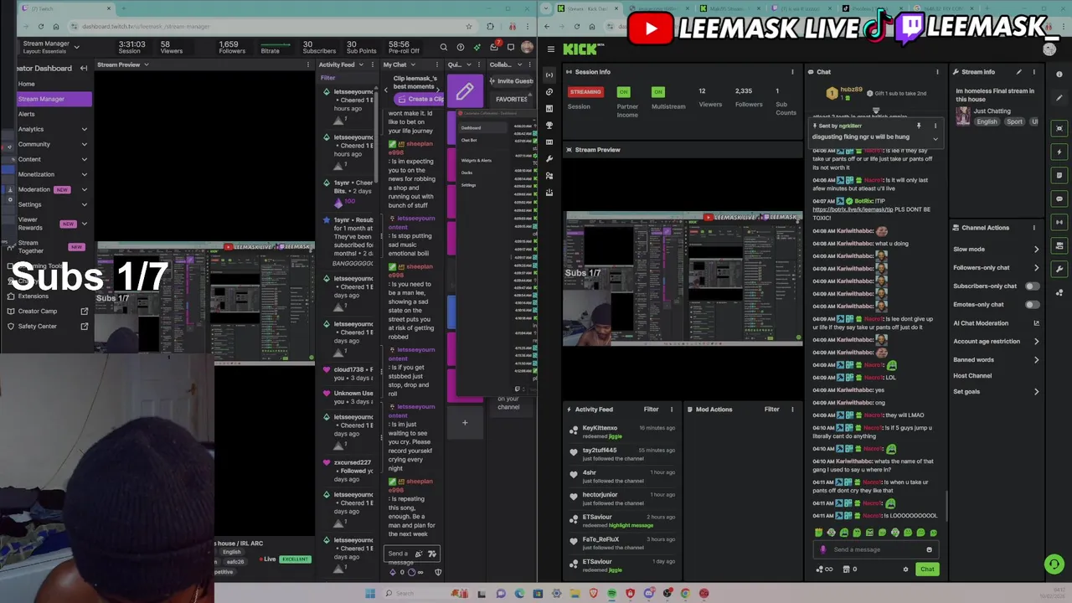Open Twitch search icon in top bar

pos(444,48)
